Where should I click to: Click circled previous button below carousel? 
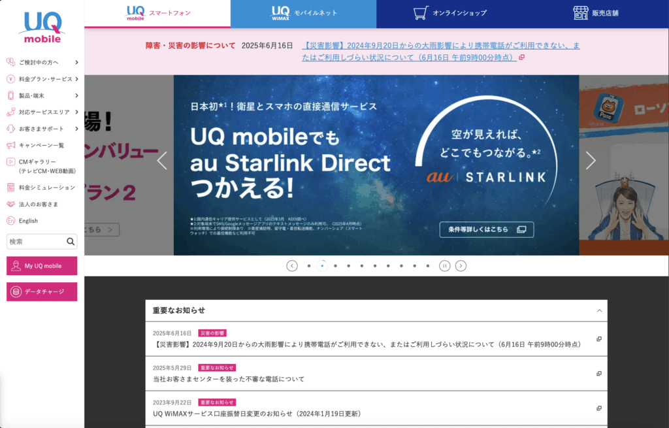pyautogui.click(x=292, y=266)
